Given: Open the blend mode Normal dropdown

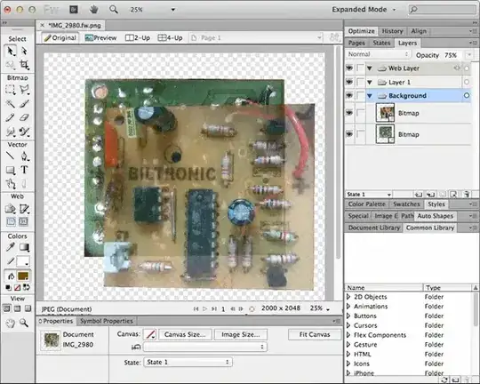Looking at the screenshot, I should pos(379,54).
